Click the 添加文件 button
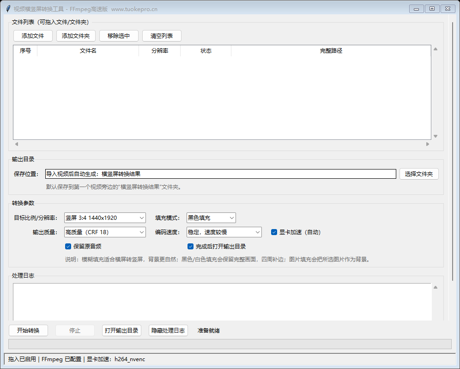460x369 pixels. coord(33,36)
